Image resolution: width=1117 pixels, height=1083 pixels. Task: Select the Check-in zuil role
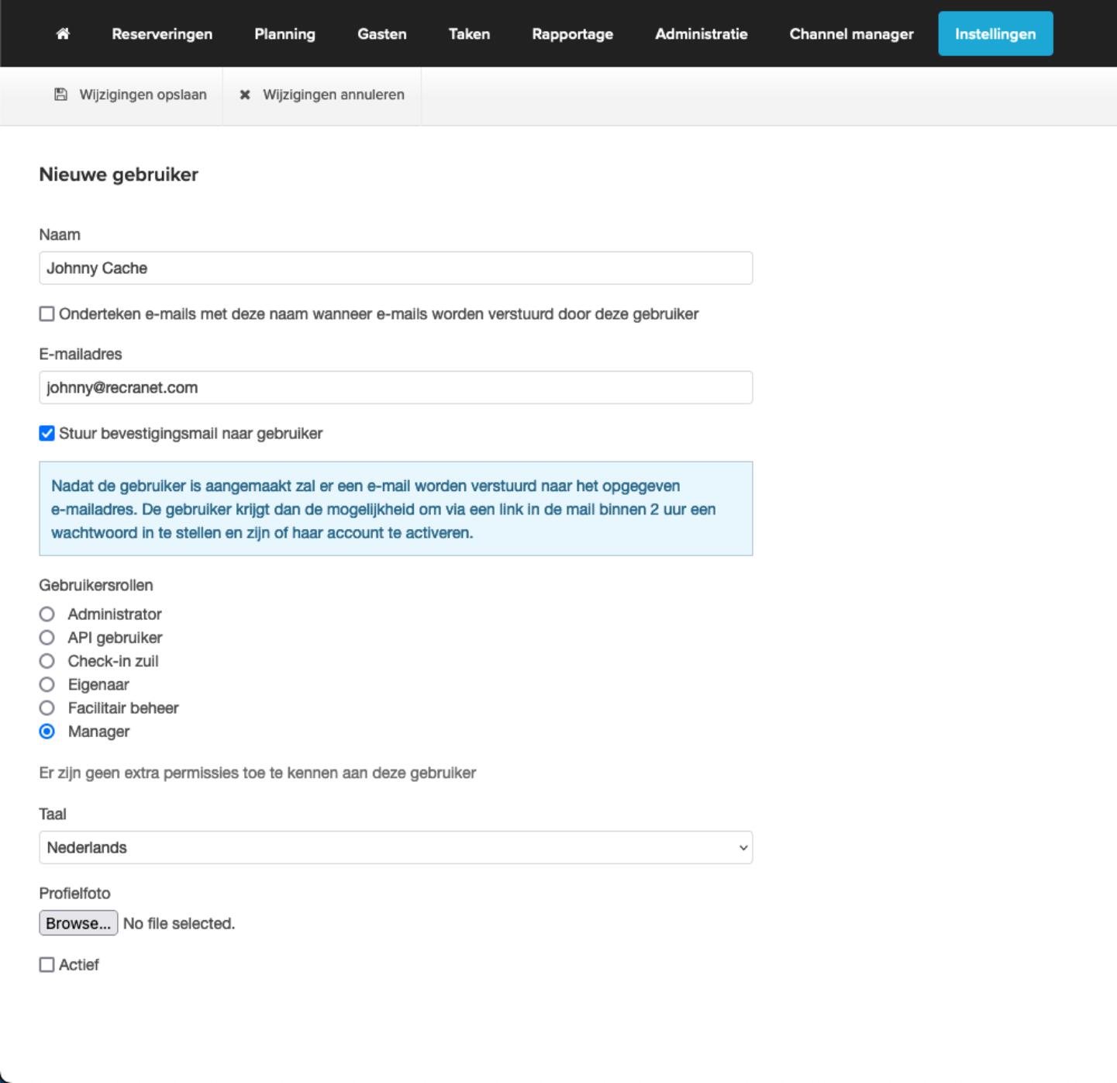(x=47, y=661)
